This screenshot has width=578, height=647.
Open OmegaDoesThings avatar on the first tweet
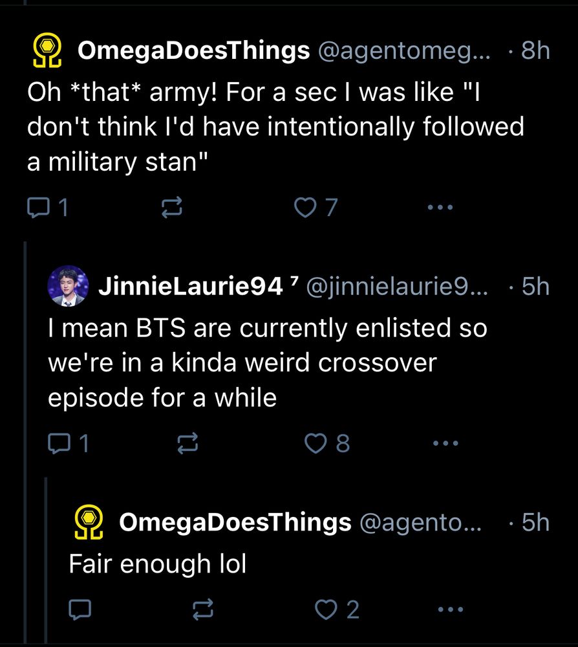click(47, 52)
